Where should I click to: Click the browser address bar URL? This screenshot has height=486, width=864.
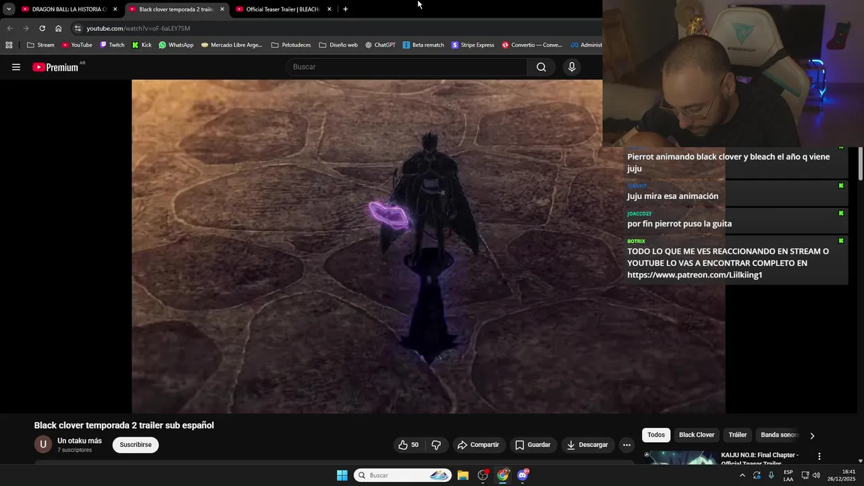click(x=138, y=28)
